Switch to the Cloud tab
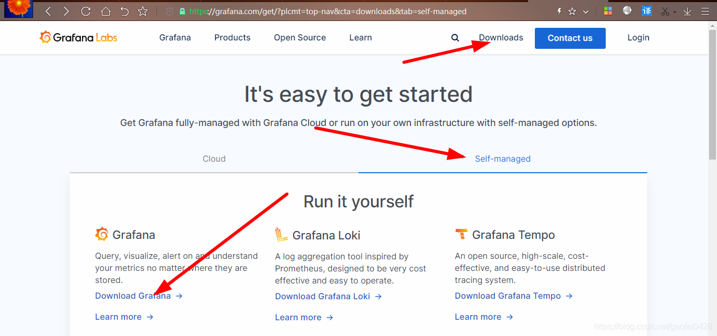Image resolution: width=717 pixels, height=336 pixels. tap(214, 159)
